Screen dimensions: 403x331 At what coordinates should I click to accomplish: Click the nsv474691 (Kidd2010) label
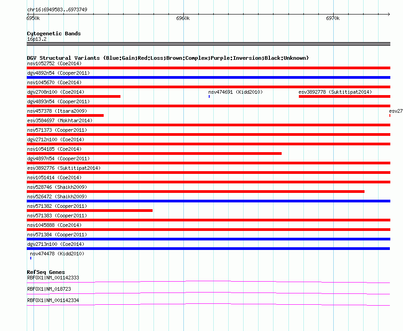pos(235,92)
